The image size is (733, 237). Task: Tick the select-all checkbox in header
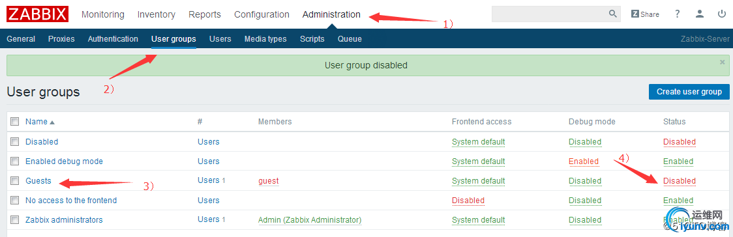pyautogui.click(x=14, y=121)
